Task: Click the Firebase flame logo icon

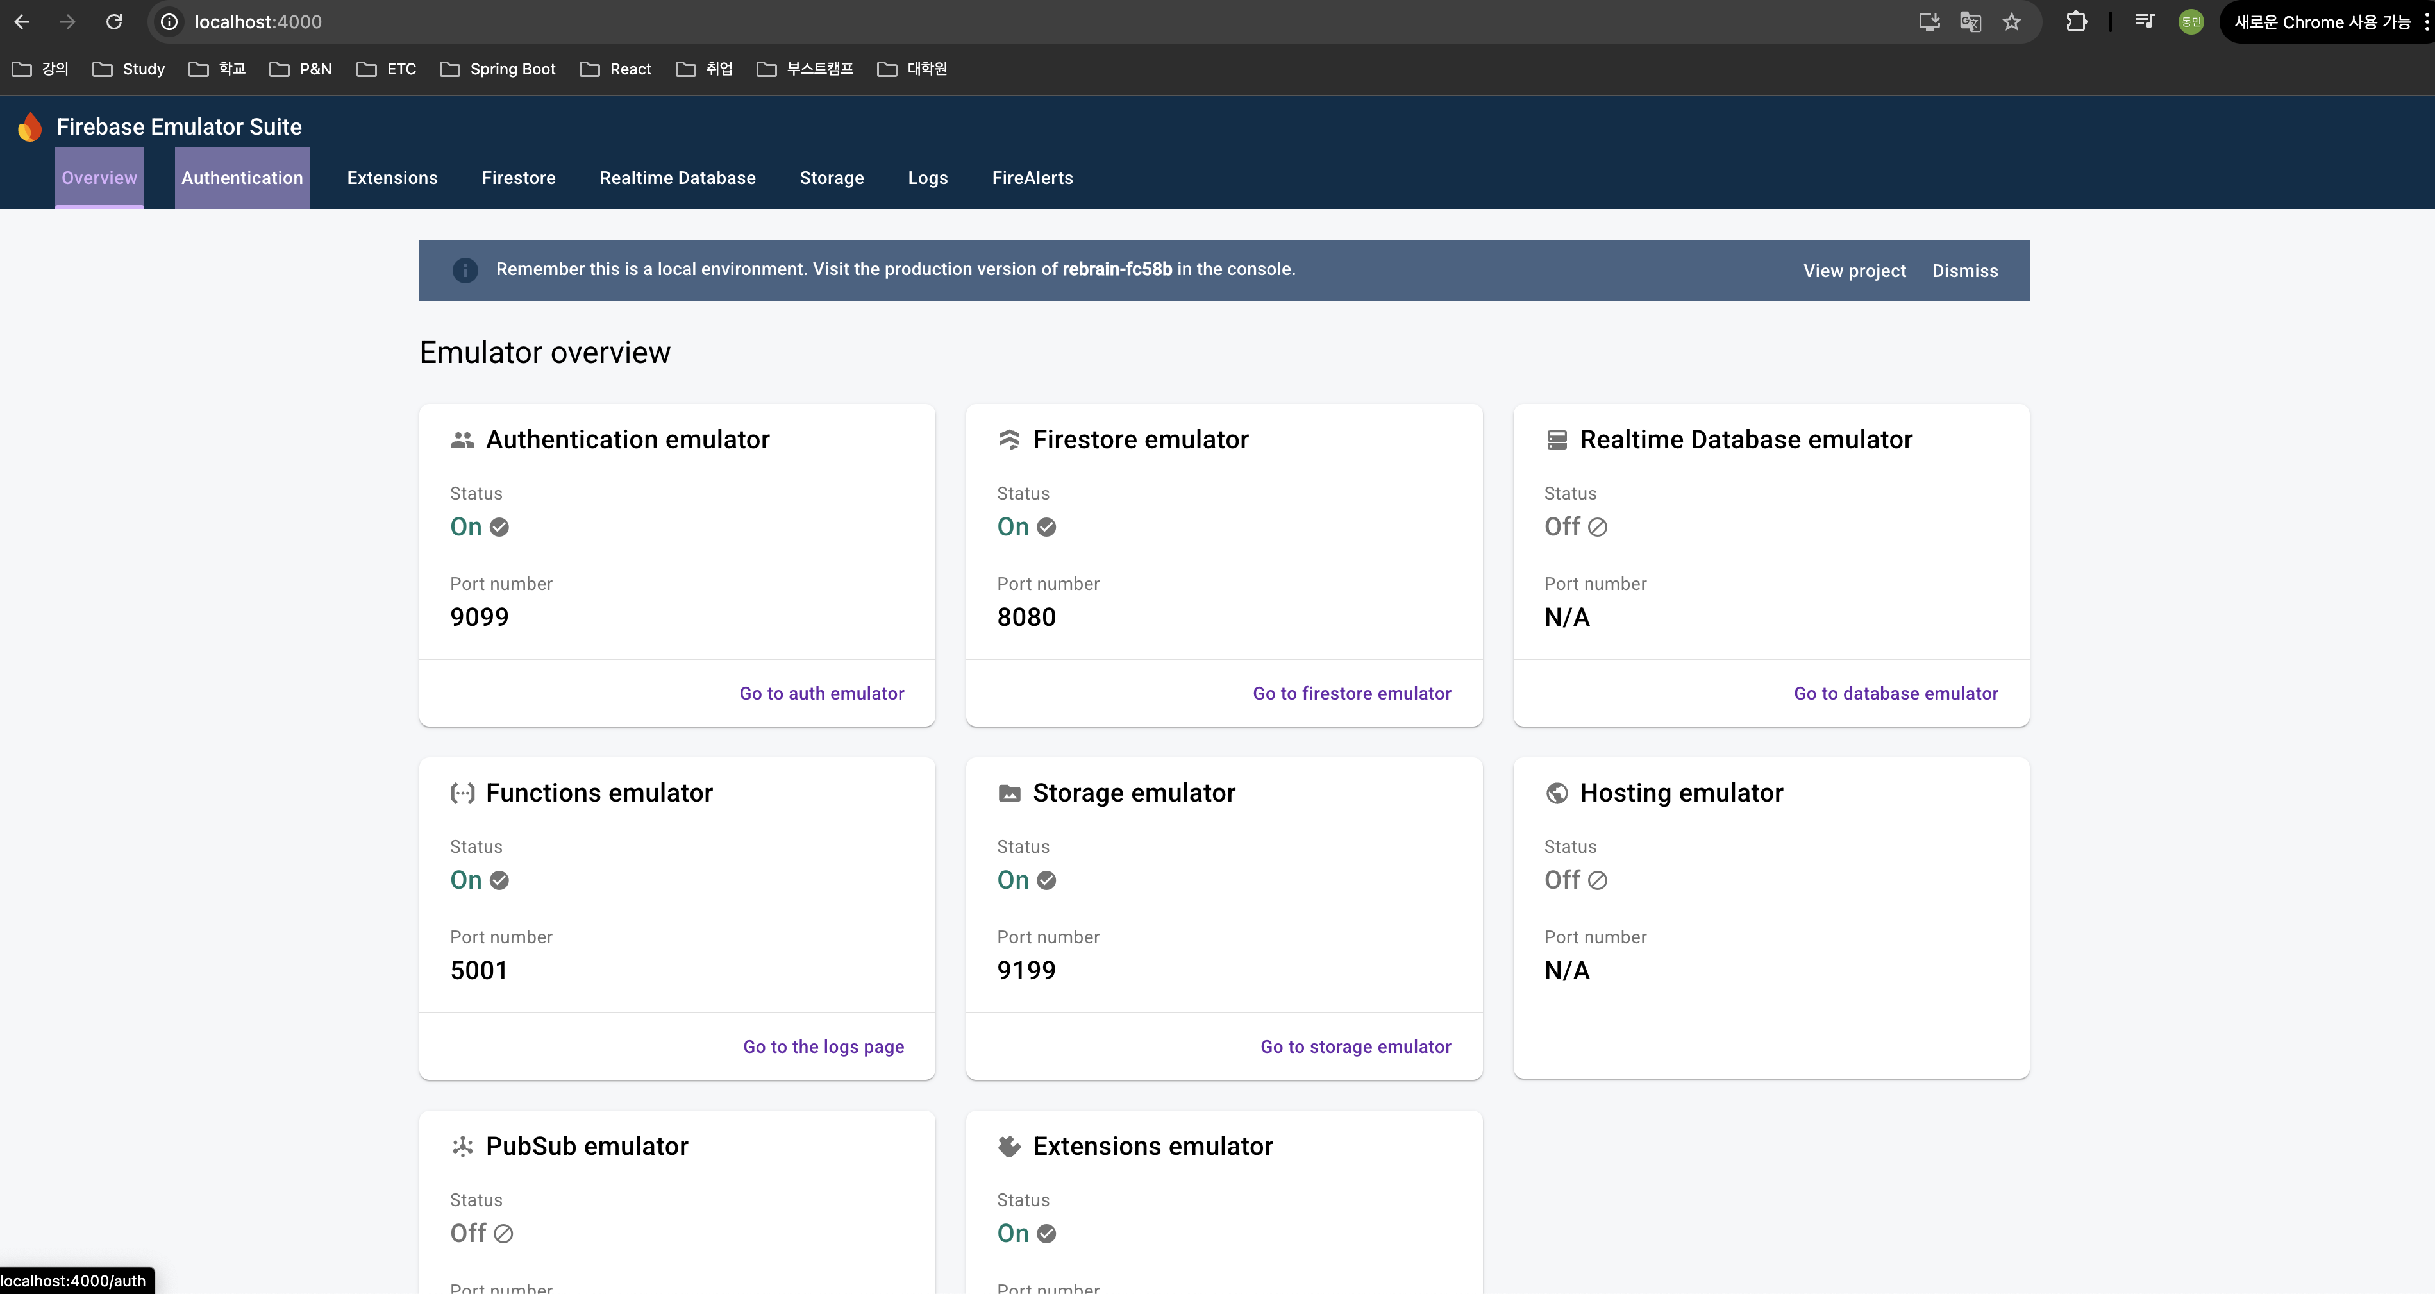Action: [30, 127]
